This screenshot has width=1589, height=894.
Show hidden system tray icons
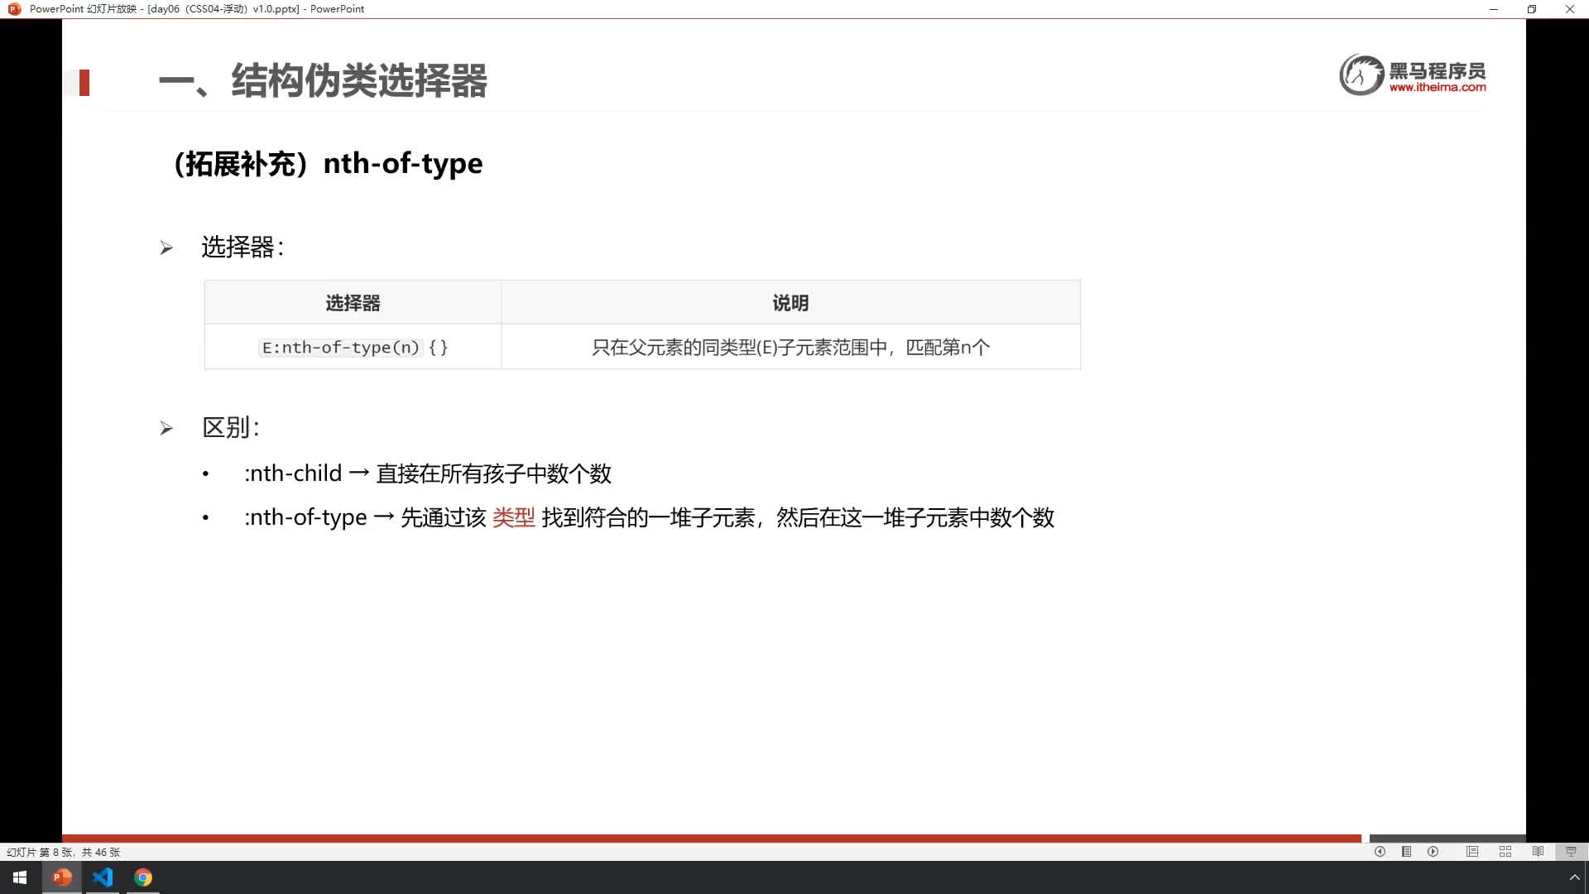1574,877
